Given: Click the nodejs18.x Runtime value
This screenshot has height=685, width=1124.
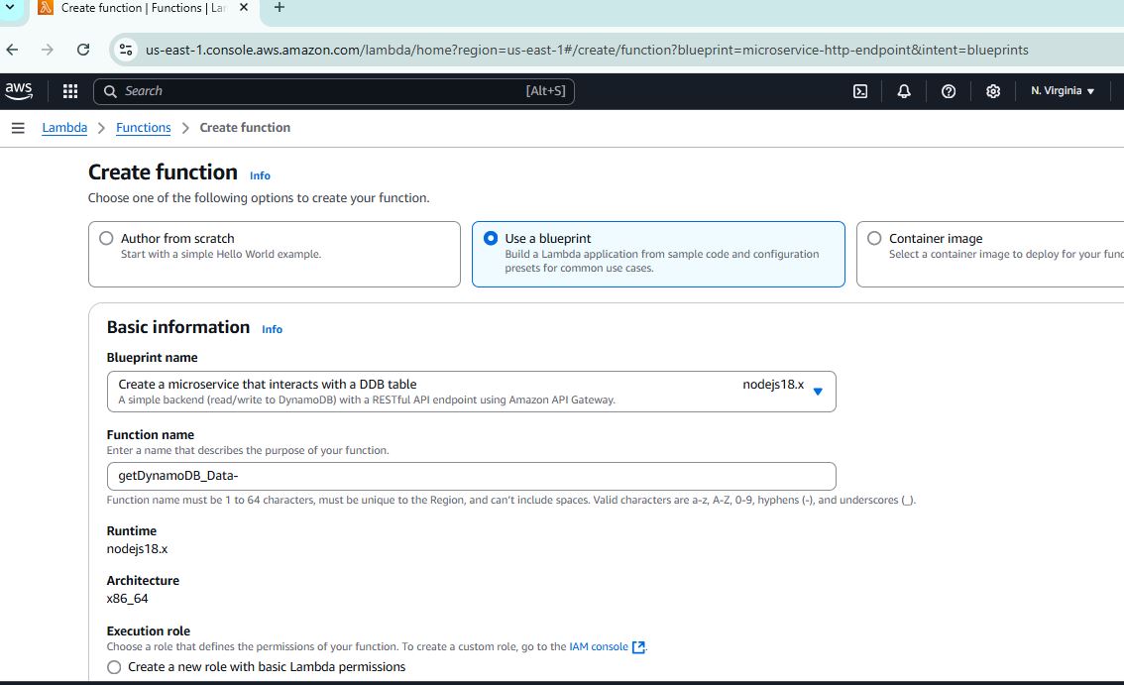Looking at the screenshot, I should tap(137, 549).
